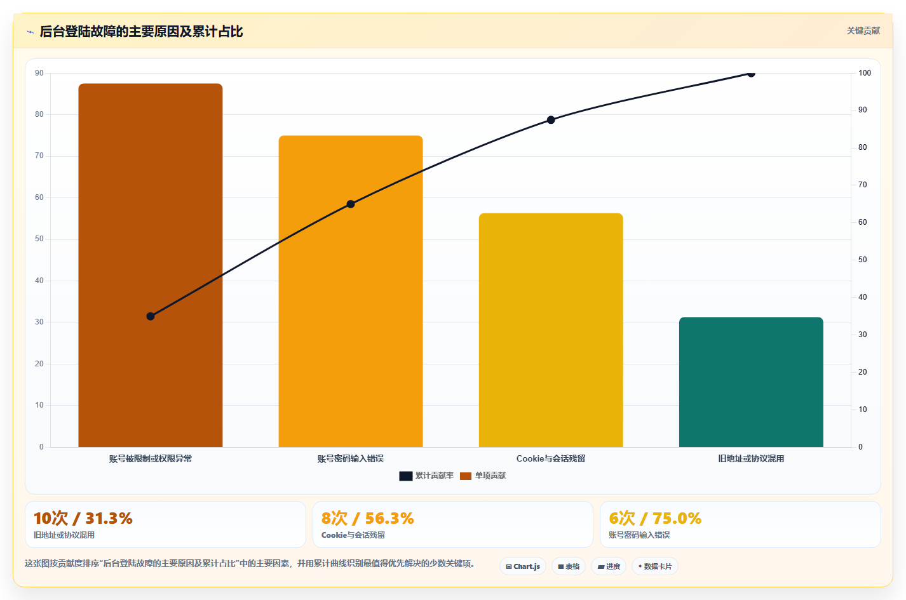Select the brown 账号被限制或权限异常 bar
906x600 pixels.
coord(151,265)
